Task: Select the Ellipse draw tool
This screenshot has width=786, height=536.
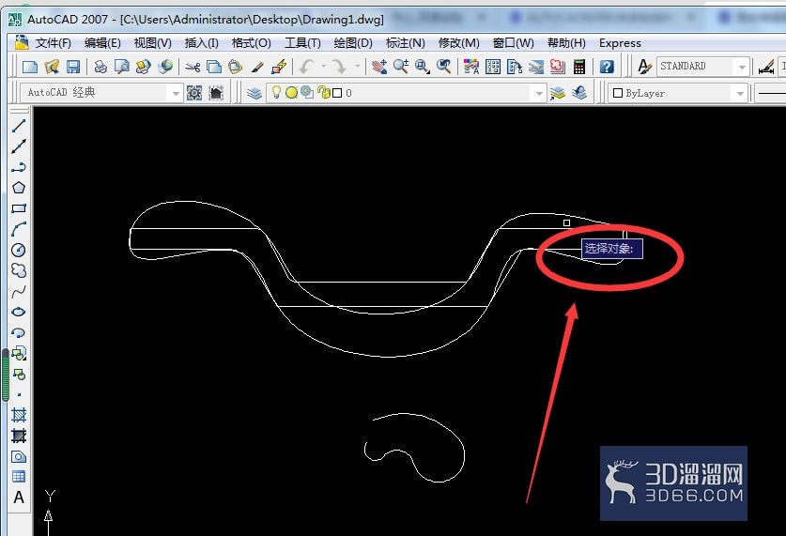Action: tap(19, 312)
